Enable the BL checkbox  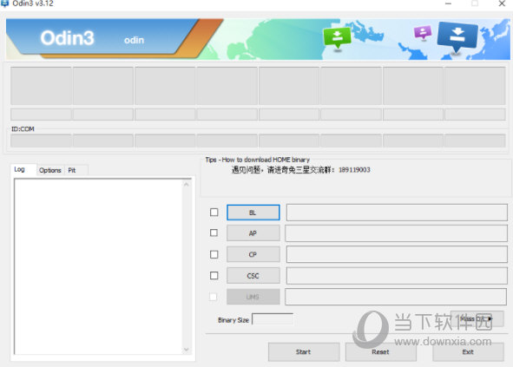tap(214, 213)
